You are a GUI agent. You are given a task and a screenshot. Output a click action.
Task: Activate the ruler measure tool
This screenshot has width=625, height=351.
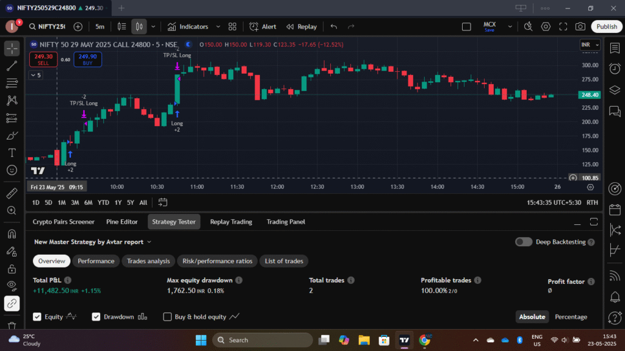12,193
